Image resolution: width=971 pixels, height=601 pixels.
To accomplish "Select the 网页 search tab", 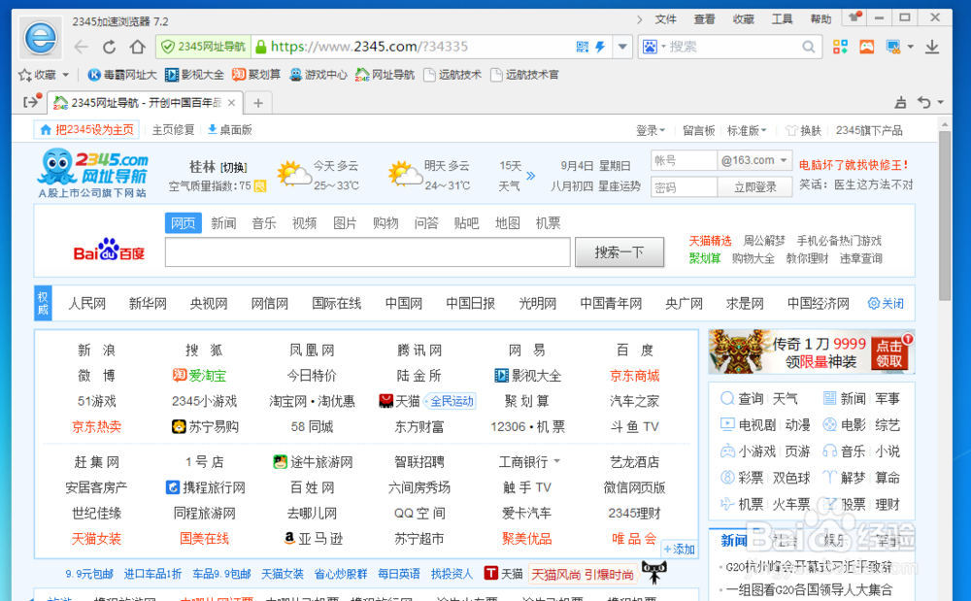I will coord(184,222).
